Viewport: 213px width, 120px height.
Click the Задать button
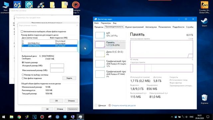pos(69,78)
